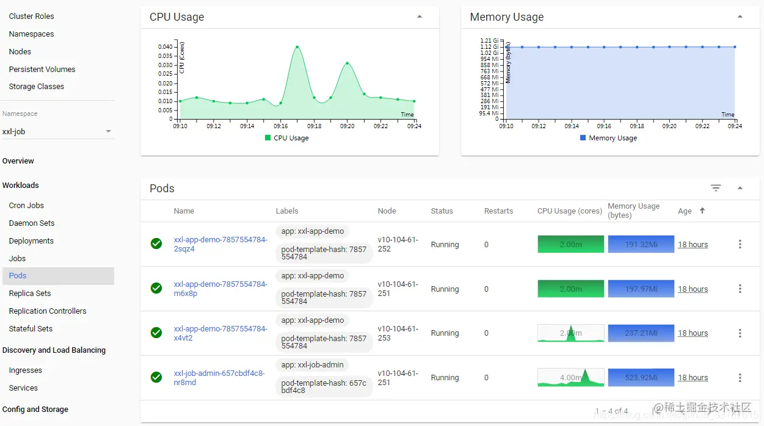
Task: Open Replication Controllers list
Action: pos(48,311)
